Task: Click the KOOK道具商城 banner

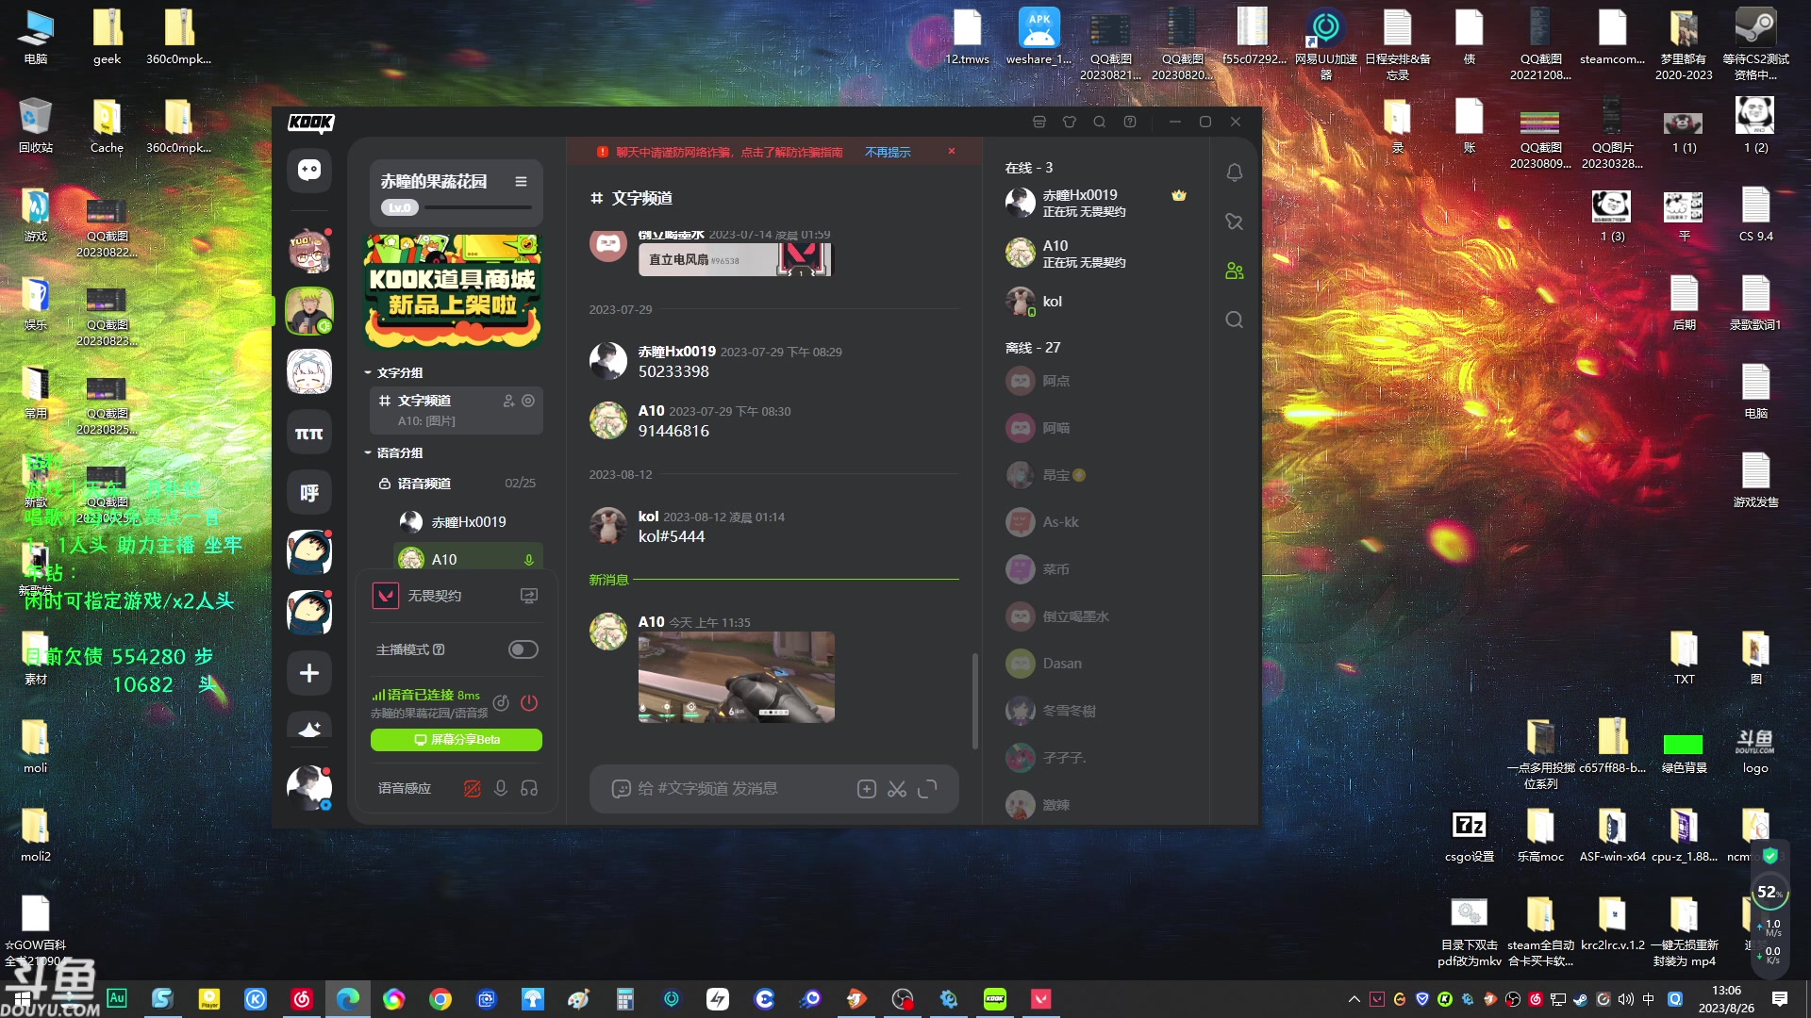Action: click(453, 291)
